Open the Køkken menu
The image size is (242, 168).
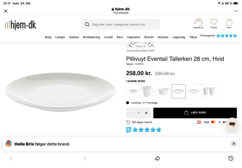(74, 37)
